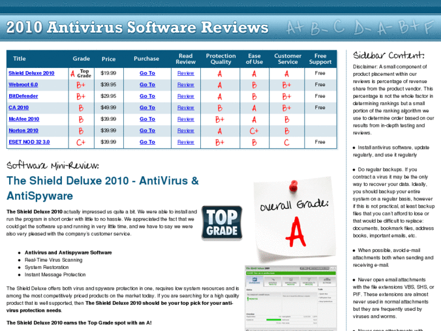Read the Review for Norton 2010
This screenshot has height=331, width=441.
(x=186, y=131)
